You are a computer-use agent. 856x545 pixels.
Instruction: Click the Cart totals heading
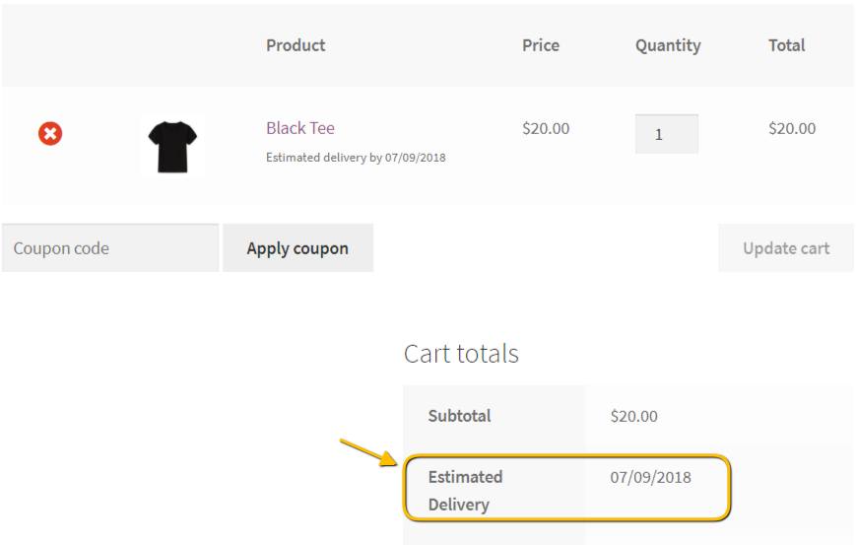(461, 354)
